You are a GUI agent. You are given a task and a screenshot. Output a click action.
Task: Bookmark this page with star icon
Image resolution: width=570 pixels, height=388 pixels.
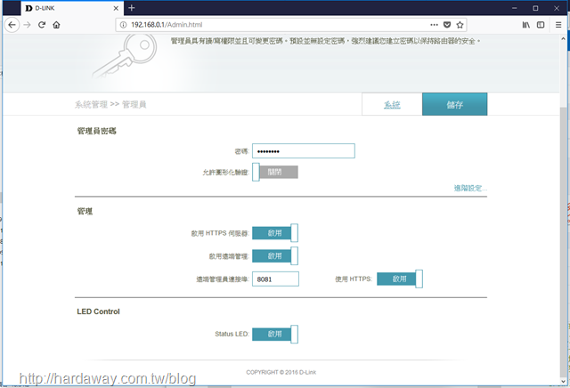pyautogui.click(x=460, y=25)
